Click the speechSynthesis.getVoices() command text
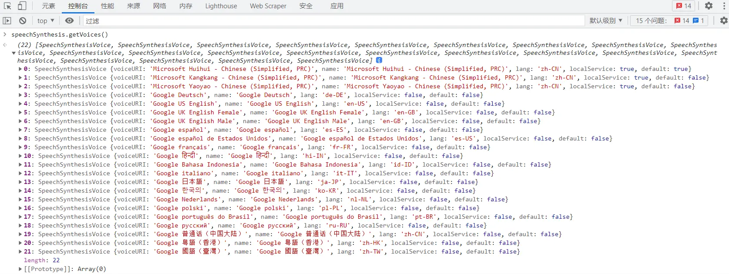This screenshot has height=274, width=729. (60, 34)
